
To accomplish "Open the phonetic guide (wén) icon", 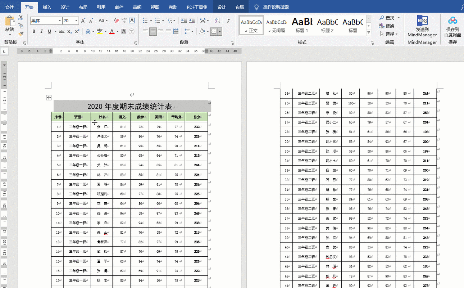I will tap(124, 21).
